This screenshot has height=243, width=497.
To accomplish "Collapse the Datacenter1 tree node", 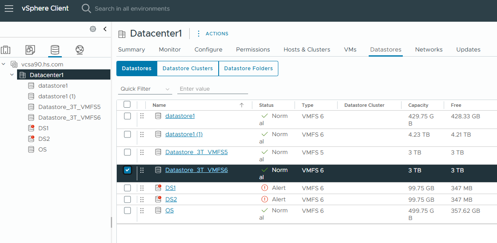I will pos(12,75).
